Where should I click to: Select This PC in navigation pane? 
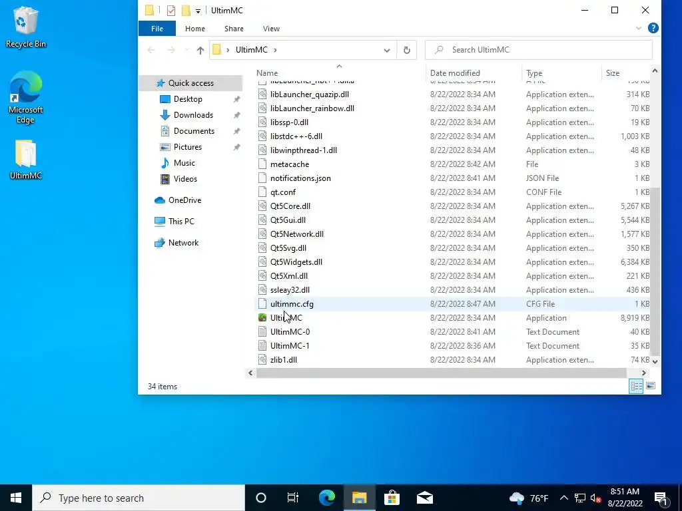[x=181, y=222]
